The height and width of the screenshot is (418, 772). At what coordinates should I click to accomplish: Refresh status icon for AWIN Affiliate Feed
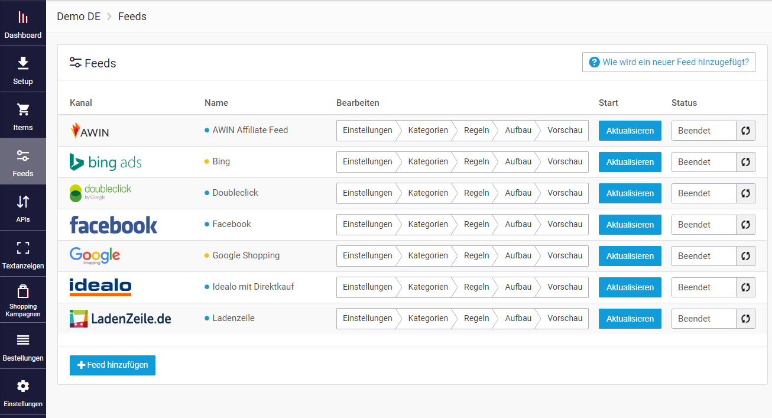click(745, 131)
